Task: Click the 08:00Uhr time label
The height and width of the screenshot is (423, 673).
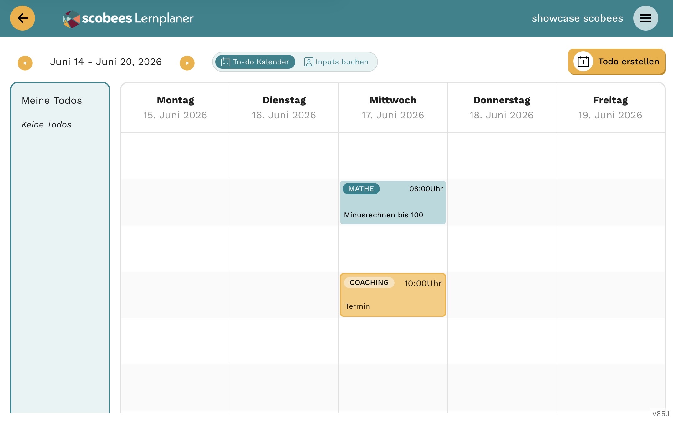Action: tap(426, 189)
